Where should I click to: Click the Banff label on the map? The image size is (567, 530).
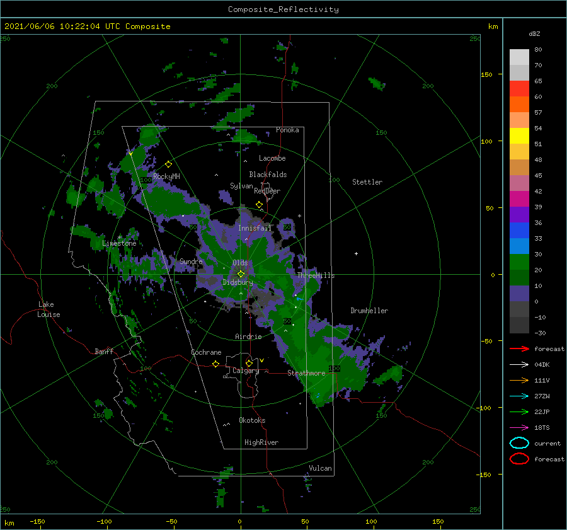104,352
